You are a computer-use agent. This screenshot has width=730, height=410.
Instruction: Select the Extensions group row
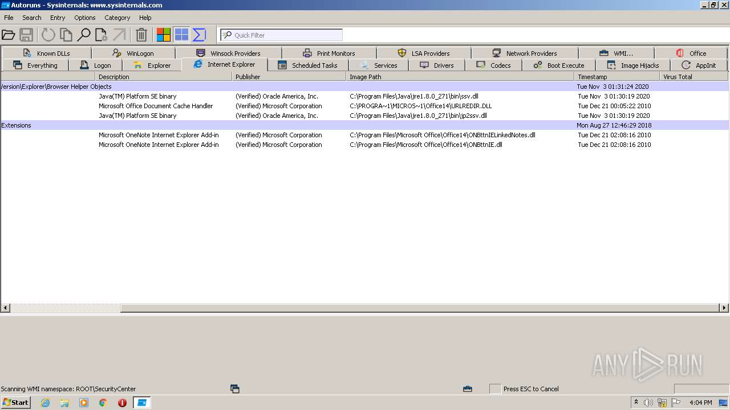coord(364,125)
